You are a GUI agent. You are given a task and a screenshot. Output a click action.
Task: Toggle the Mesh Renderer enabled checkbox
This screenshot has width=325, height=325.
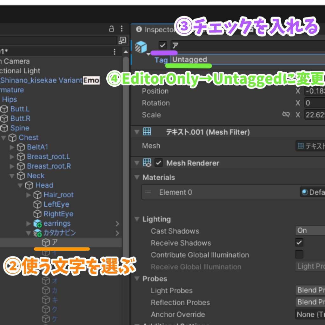coord(159,163)
